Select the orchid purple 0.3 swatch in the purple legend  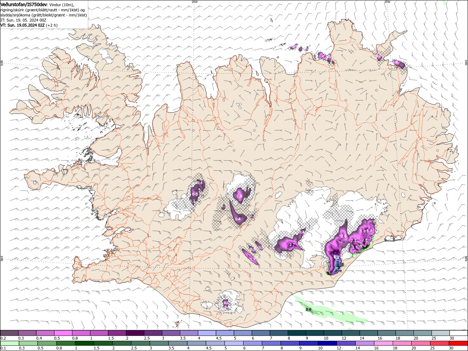[27, 333]
